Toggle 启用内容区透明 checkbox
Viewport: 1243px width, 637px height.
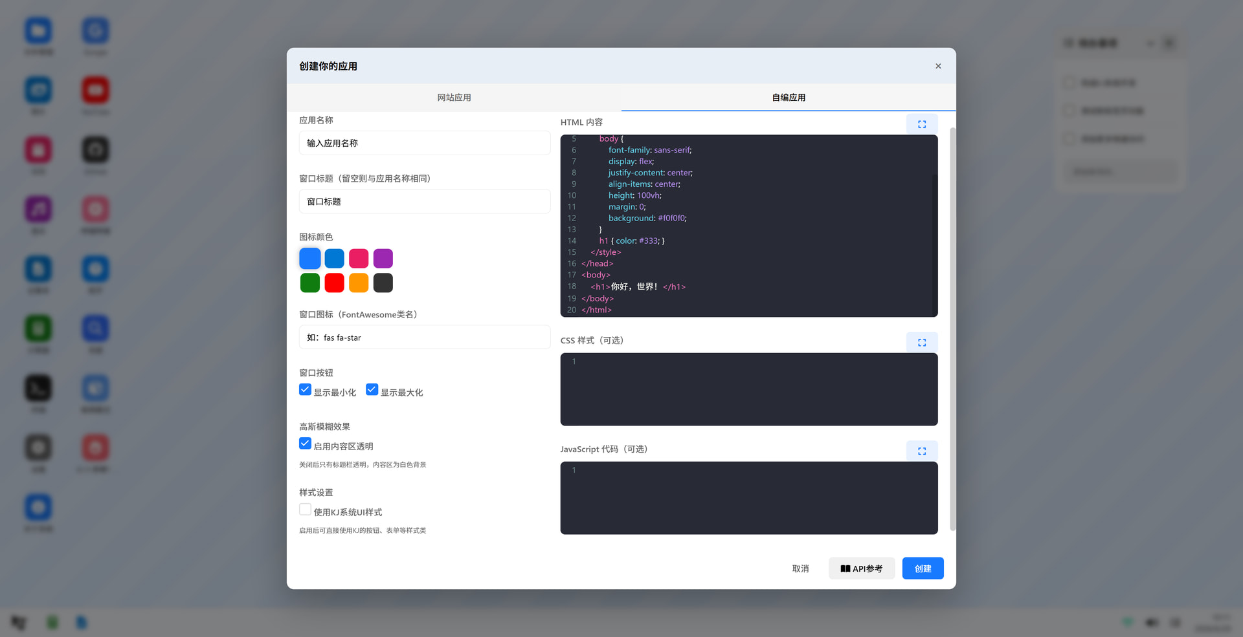pyautogui.click(x=305, y=443)
